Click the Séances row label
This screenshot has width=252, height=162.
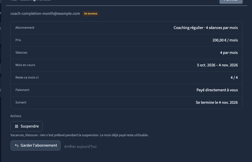pos(21,53)
